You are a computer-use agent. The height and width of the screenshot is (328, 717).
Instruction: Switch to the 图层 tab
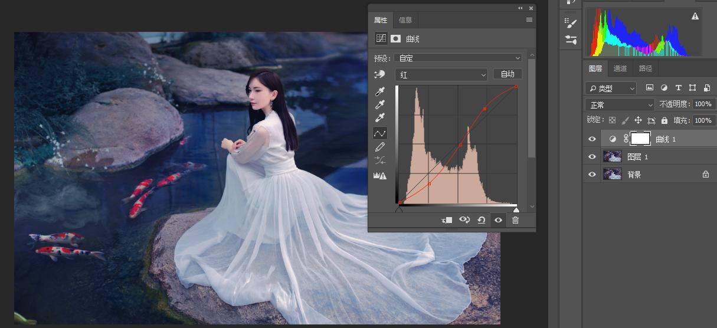[596, 68]
